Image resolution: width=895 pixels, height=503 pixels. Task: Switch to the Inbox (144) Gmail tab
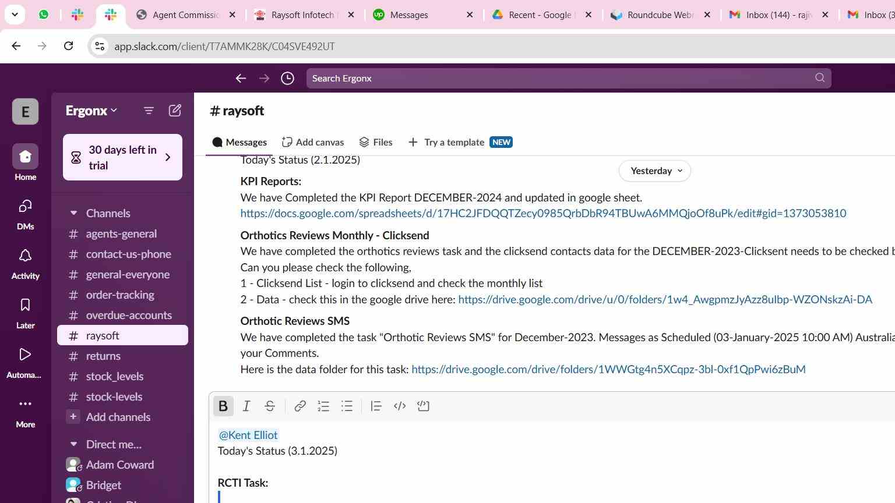780,15
